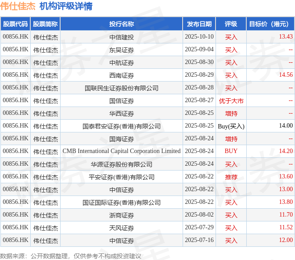Select the 中信建投 broker name cell
The image size is (295, 260).
pyautogui.click(x=122, y=37)
